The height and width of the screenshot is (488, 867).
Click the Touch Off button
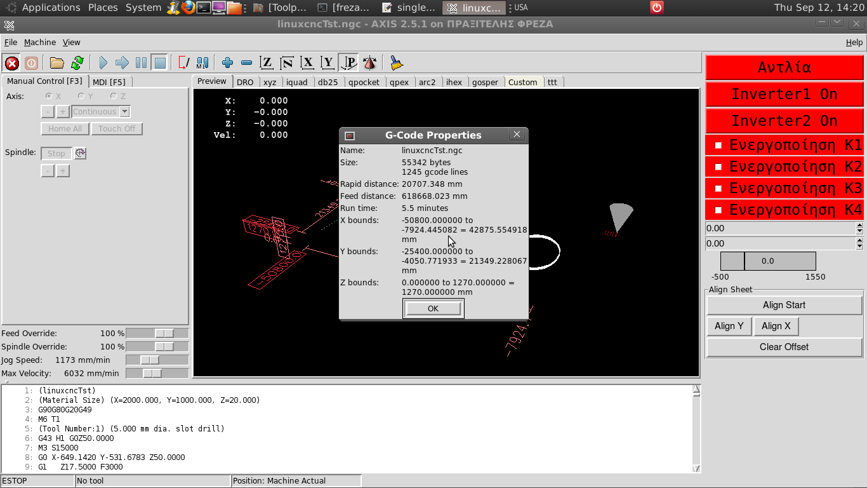pyautogui.click(x=117, y=128)
